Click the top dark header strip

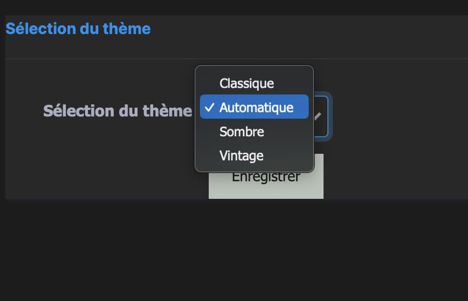click(x=234, y=7)
